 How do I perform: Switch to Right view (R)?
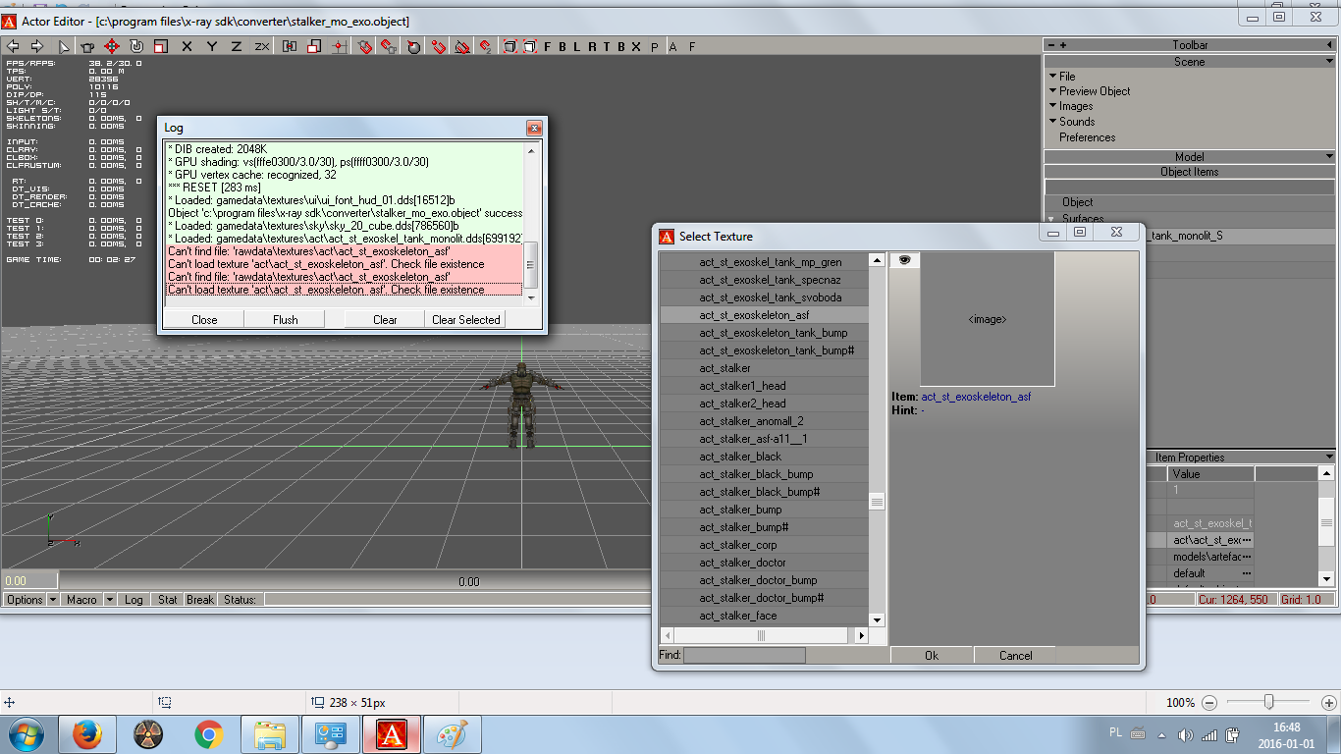point(592,46)
